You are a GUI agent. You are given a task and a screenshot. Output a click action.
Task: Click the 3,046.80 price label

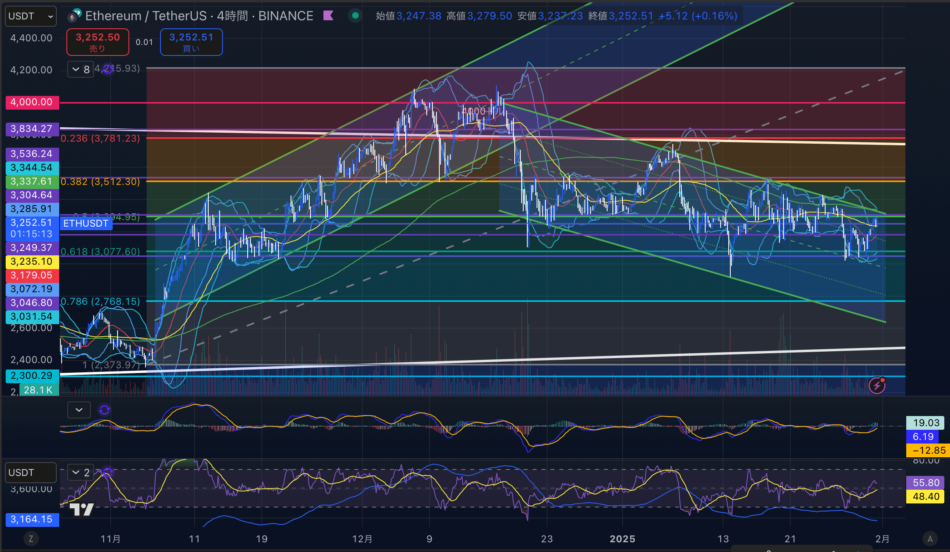[x=32, y=303]
